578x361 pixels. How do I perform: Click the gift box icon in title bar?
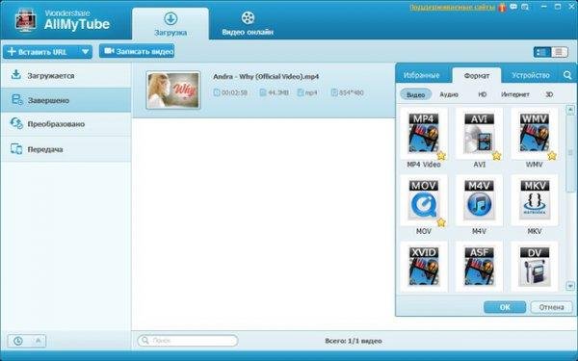point(502,7)
